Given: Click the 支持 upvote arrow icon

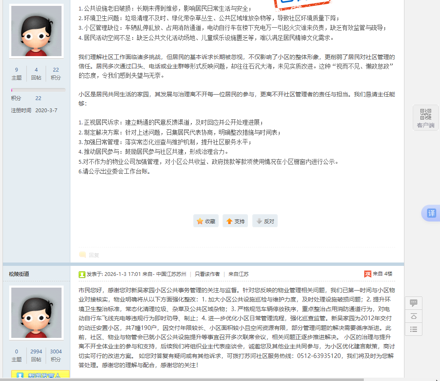Looking at the screenshot, I should (x=229, y=221).
